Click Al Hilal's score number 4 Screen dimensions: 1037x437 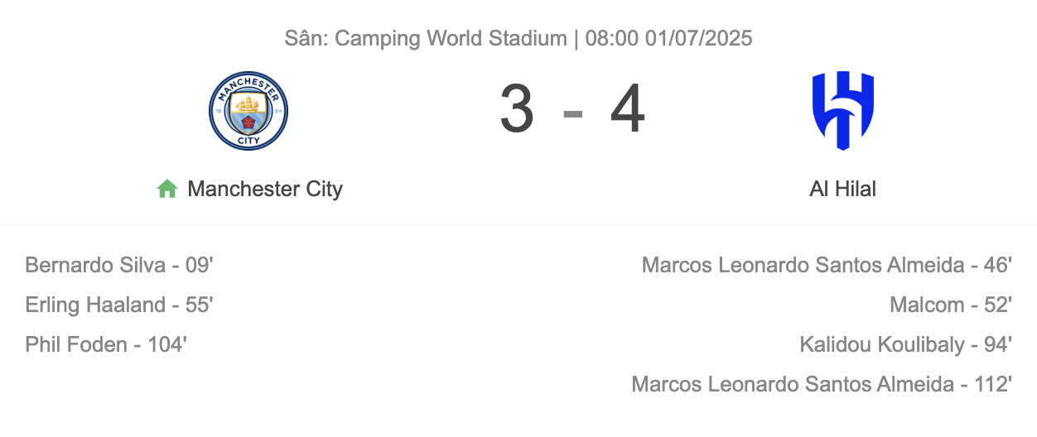627,110
